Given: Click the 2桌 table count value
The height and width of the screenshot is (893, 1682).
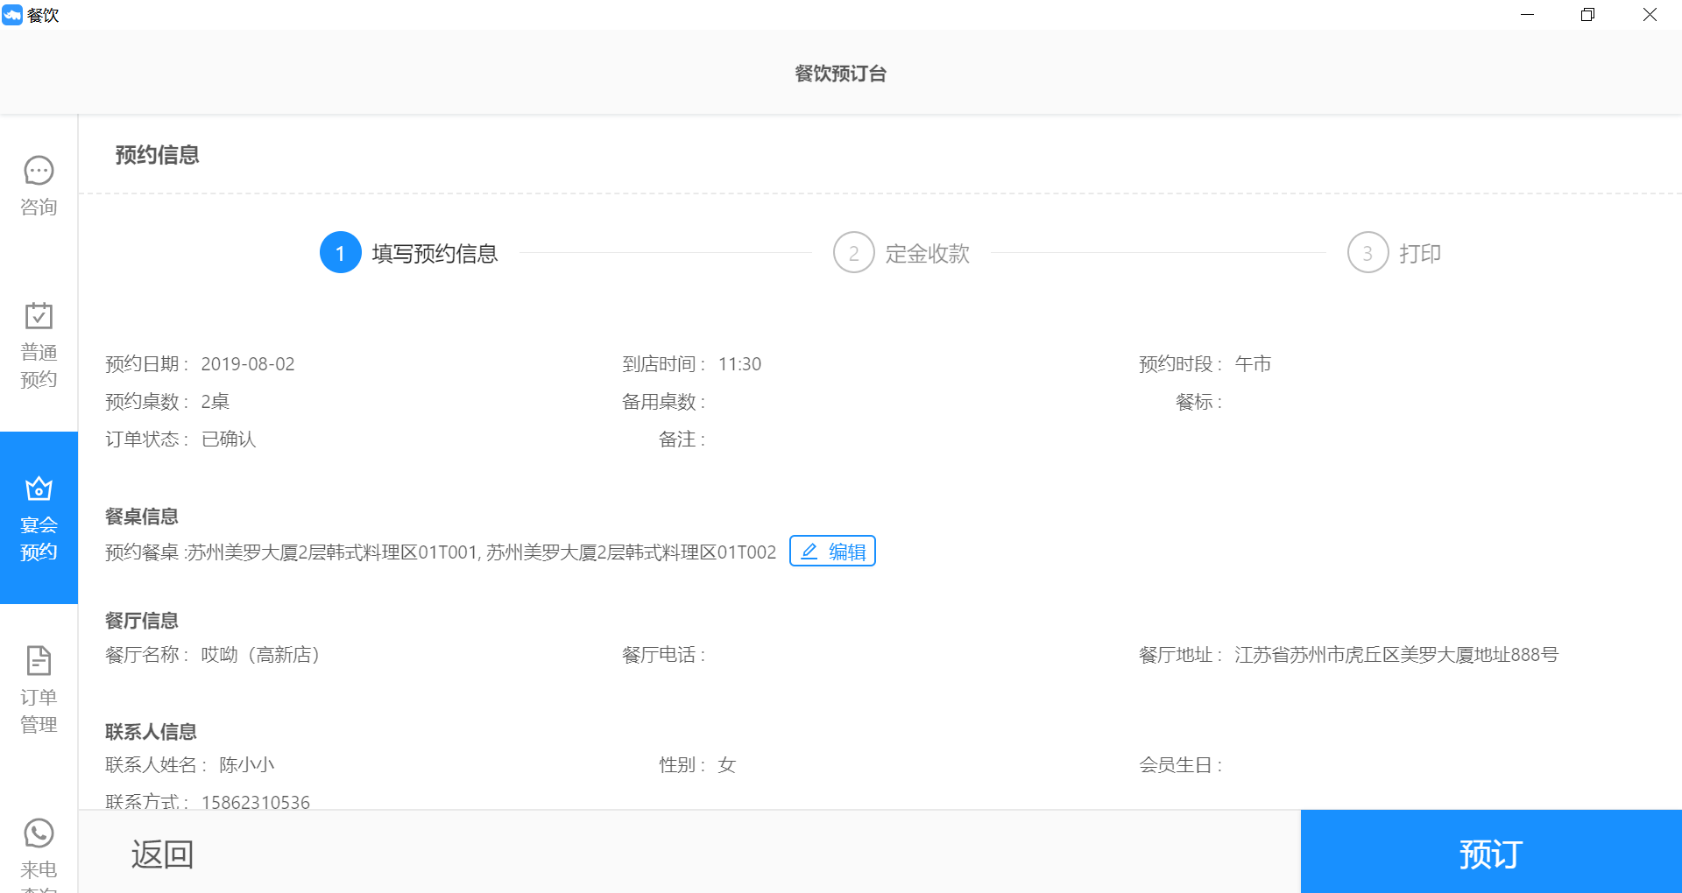Looking at the screenshot, I should (x=216, y=402).
